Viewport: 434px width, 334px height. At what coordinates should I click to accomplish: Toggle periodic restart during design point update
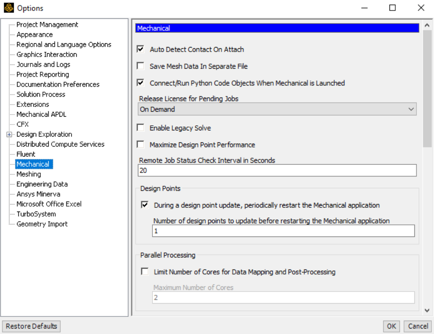(x=145, y=205)
